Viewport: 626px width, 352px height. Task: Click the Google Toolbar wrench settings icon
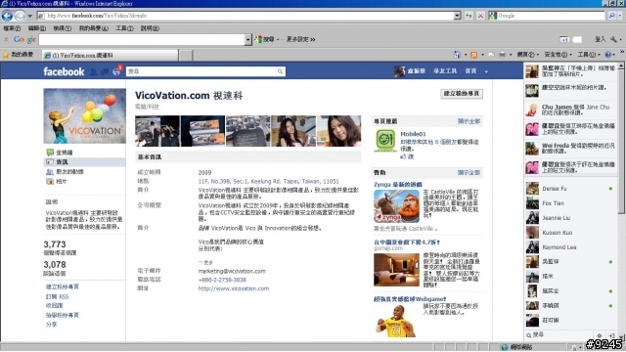[x=613, y=39]
